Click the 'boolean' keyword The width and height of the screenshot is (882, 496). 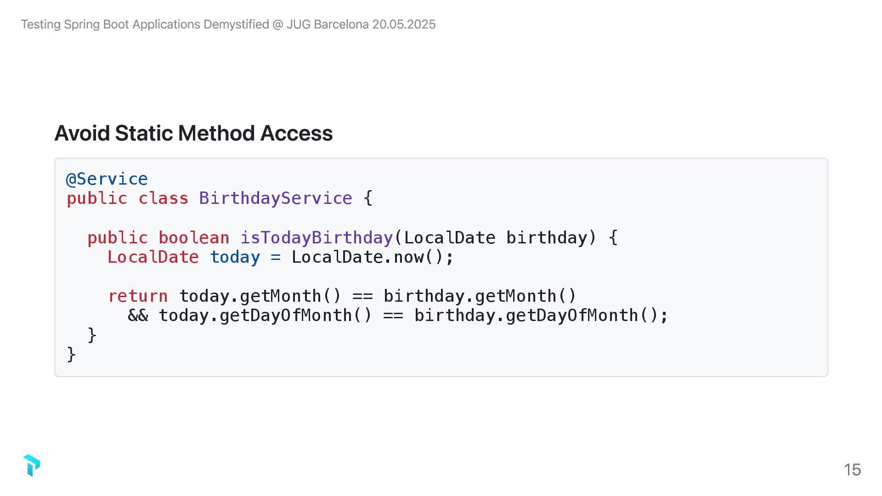(x=194, y=238)
